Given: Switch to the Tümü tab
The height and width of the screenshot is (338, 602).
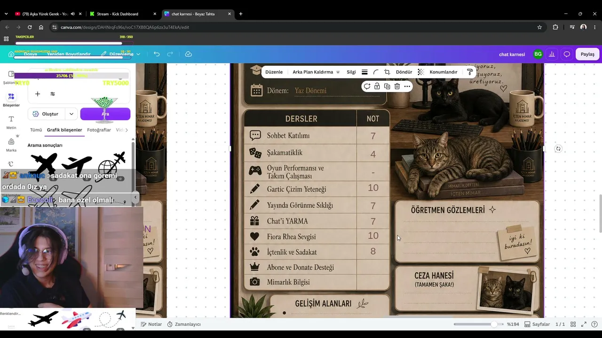Looking at the screenshot, I should (36, 130).
